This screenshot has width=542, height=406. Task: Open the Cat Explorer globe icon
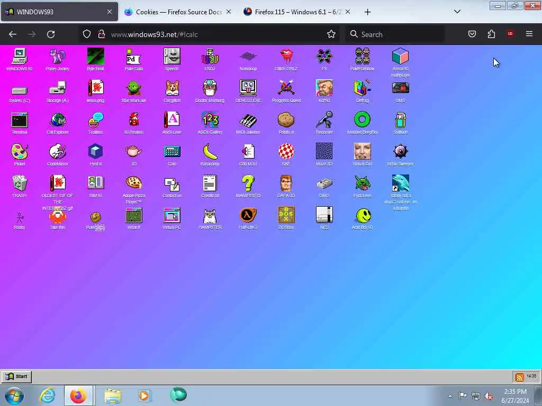(57, 120)
